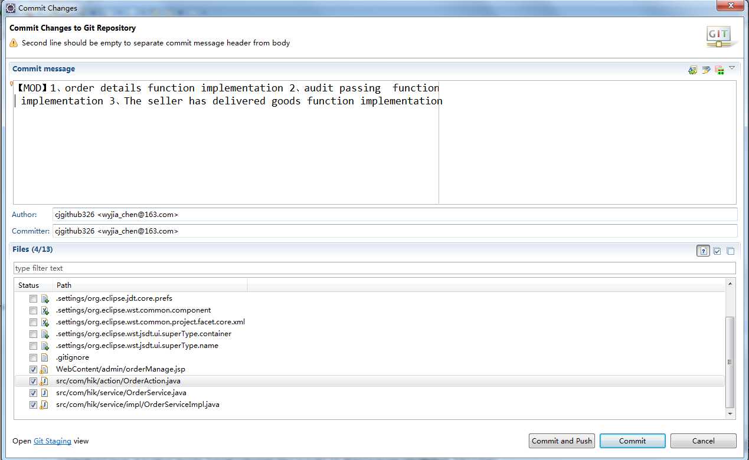
Task: Click the Commit and Push button
Action: [x=562, y=441]
